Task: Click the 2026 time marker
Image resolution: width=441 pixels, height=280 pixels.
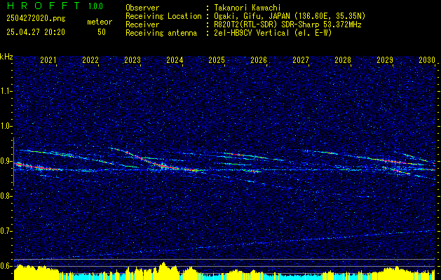Action: point(259,59)
